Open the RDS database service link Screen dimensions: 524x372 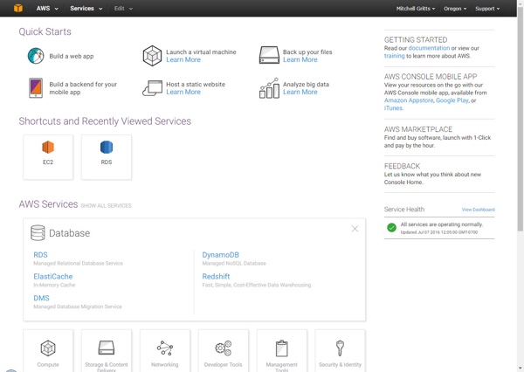40,255
